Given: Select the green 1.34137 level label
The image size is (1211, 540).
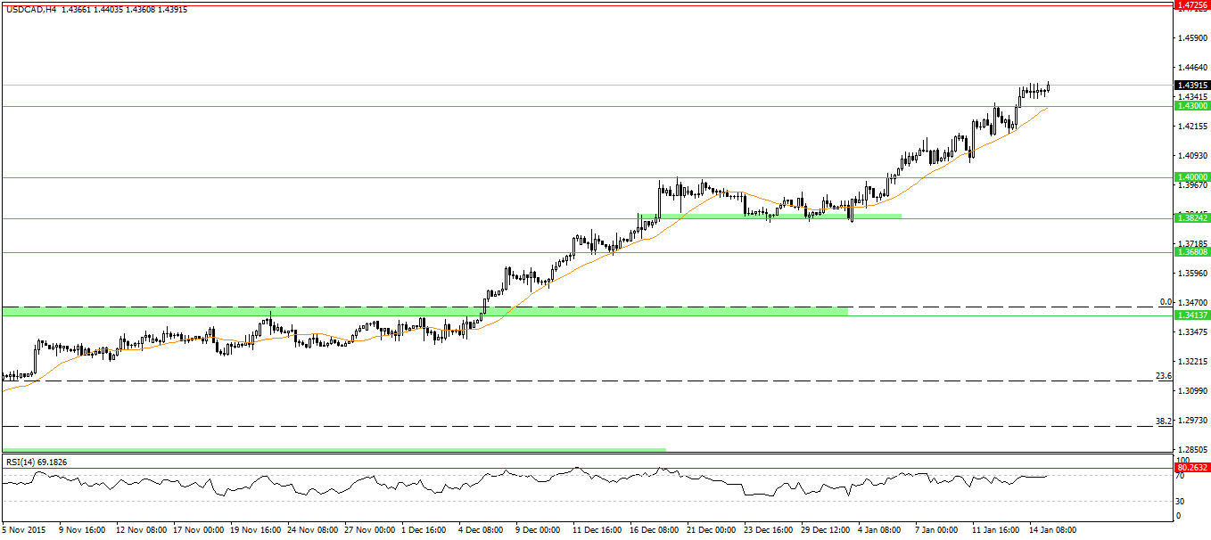Looking at the screenshot, I should coord(1191,315).
